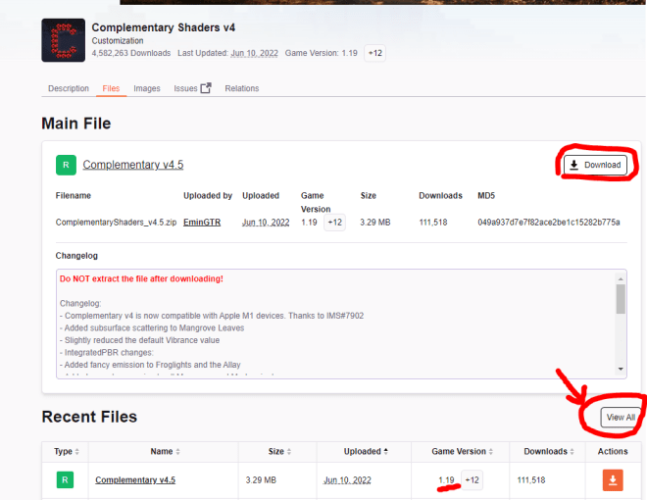Click the Jun 10, 2022 date in Recent Files row
Screen dimensions: 647x500
tap(347, 480)
